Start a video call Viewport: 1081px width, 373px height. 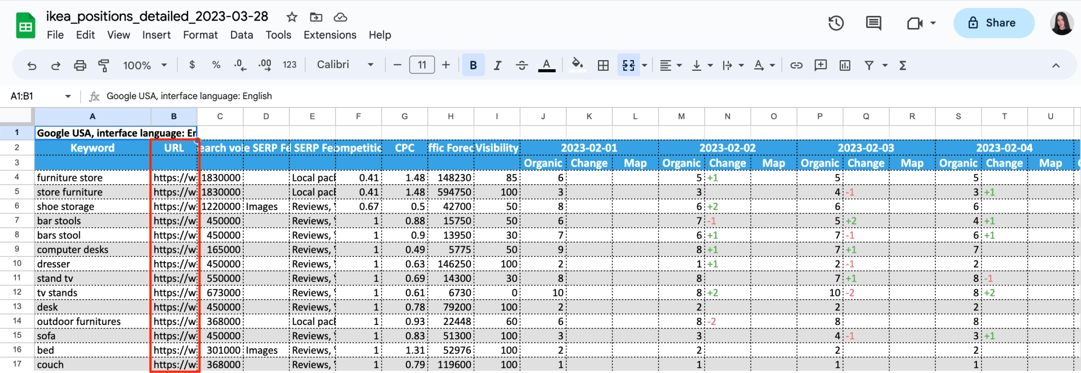tap(915, 23)
